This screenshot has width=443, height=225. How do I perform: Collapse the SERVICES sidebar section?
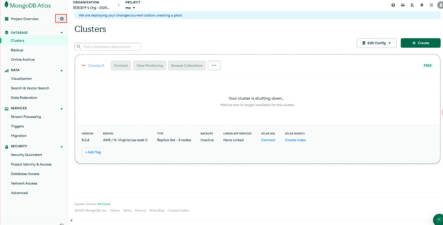tap(62, 109)
